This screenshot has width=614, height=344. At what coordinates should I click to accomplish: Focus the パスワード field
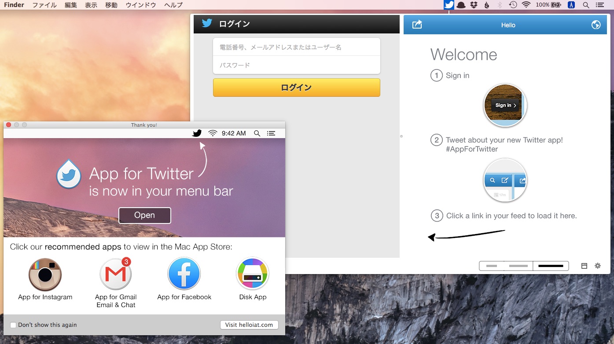pos(296,65)
